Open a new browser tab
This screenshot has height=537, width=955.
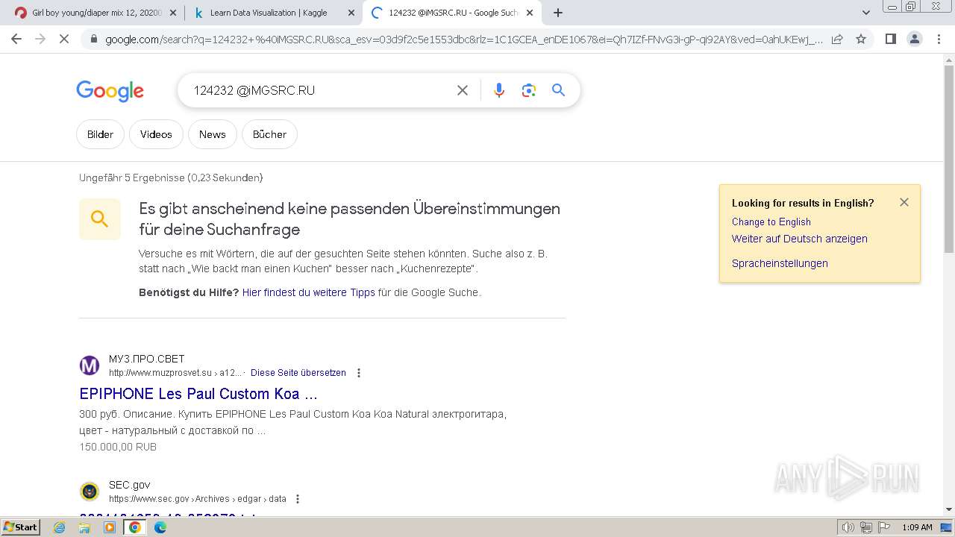pyautogui.click(x=558, y=13)
